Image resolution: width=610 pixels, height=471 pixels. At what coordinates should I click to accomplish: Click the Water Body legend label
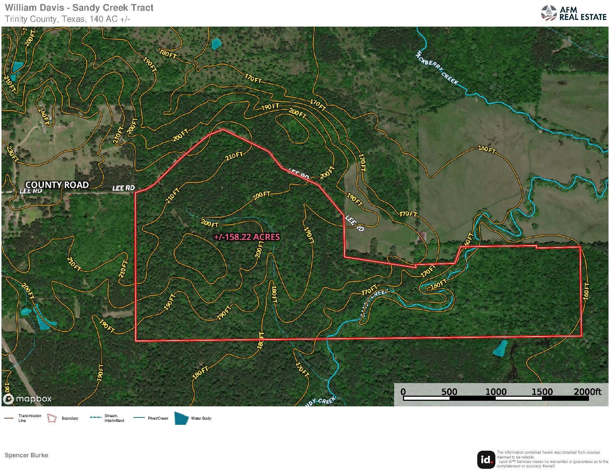pos(201,418)
